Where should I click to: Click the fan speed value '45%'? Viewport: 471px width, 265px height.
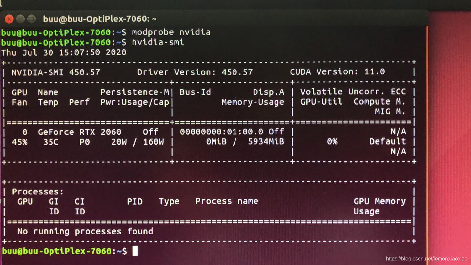pyautogui.click(x=20, y=142)
